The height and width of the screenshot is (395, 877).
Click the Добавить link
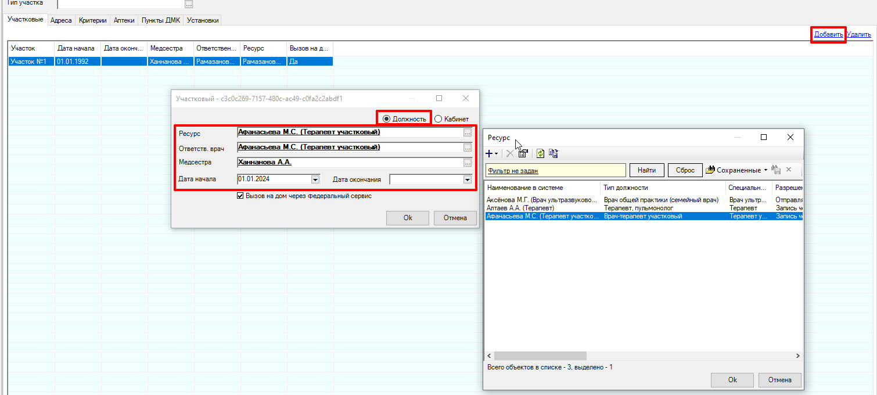828,34
